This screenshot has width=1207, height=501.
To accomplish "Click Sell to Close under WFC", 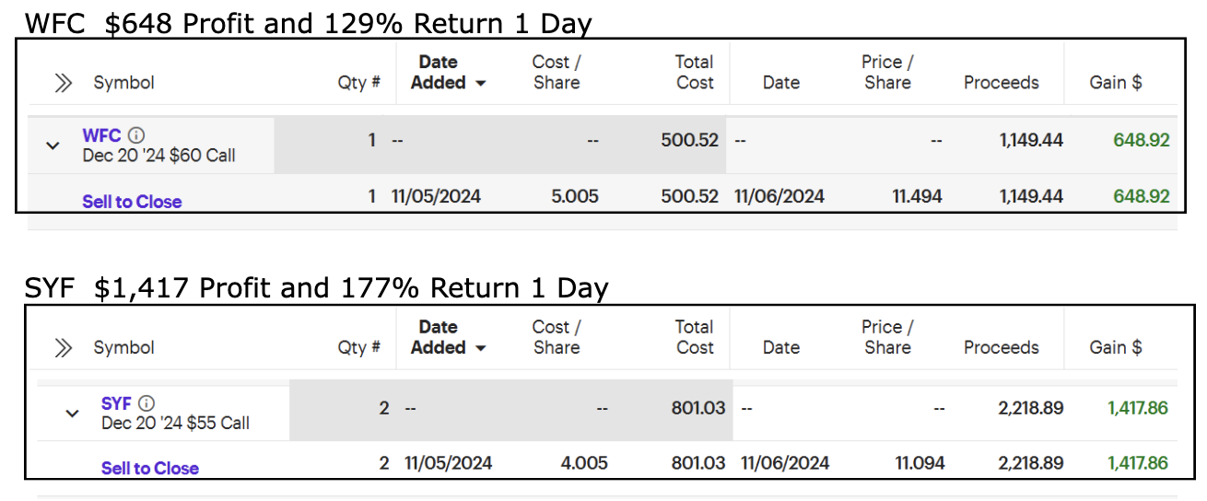I will click(132, 202).
